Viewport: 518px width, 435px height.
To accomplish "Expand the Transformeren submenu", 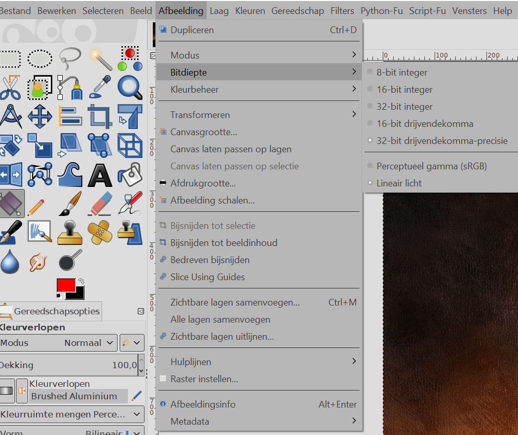I will point(259,115).
